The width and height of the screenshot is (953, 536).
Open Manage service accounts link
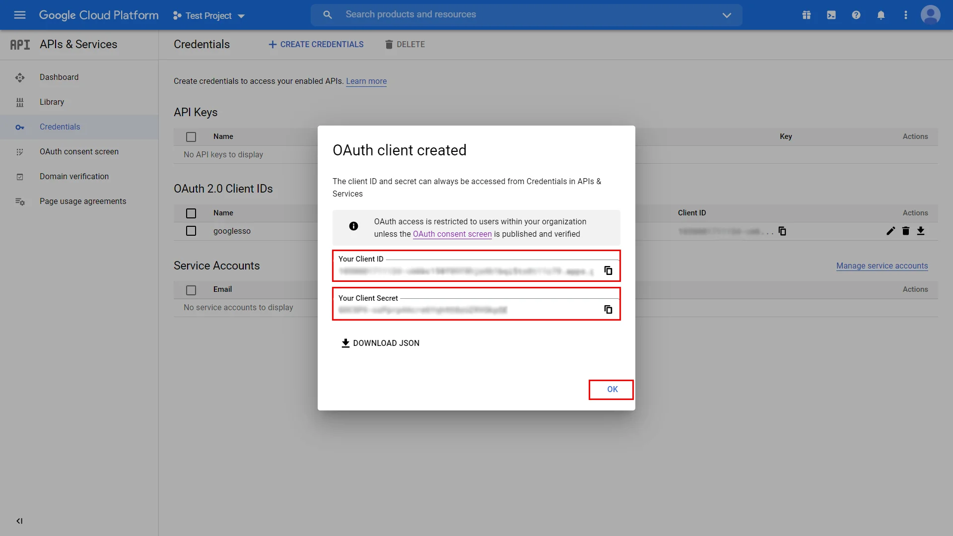pyautogui.click(x=882, y=266)
